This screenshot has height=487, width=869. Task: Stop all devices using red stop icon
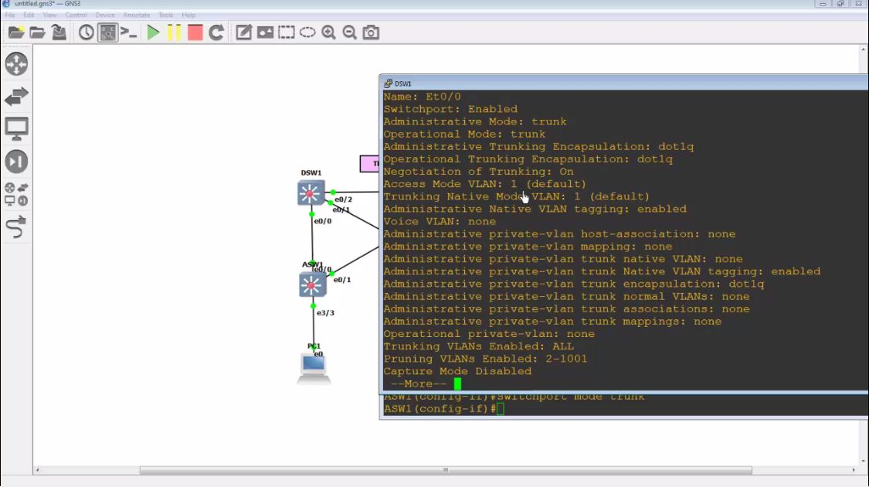(x=195, y=32)
